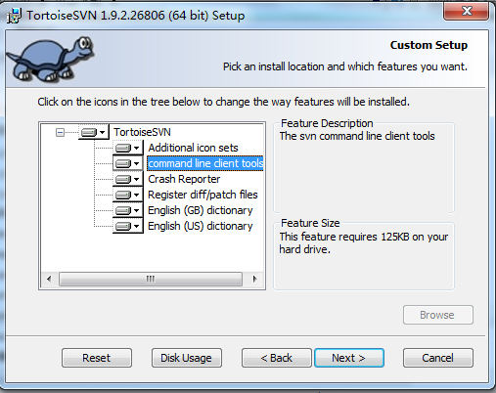Click the feature tree scrollbar left arrow

pyautogui.click(x=49, y=279)
